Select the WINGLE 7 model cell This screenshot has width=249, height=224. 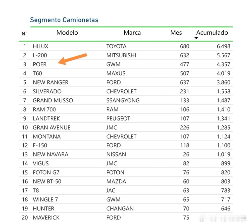tap(45, 200)
